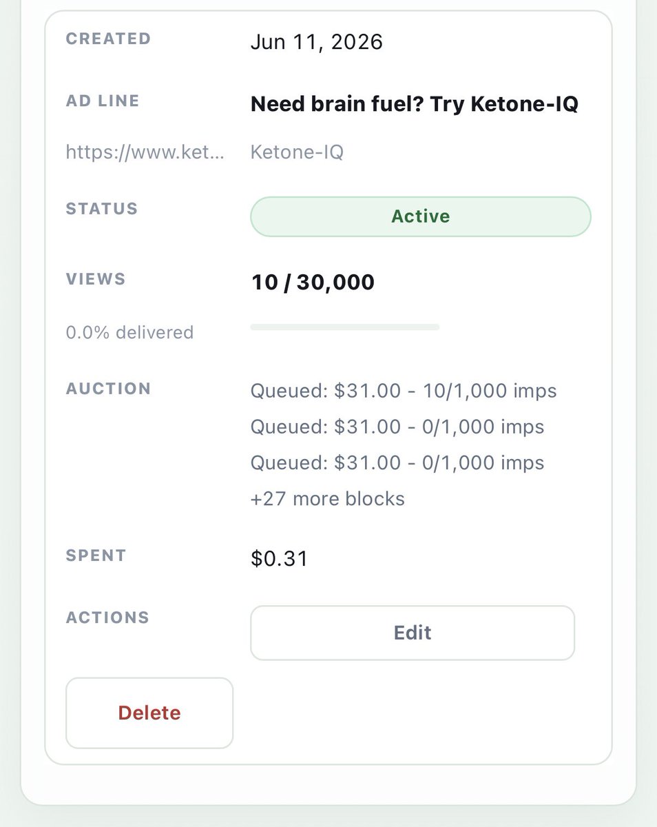Click first queued block with 10/1,000 imps

coord(404,391)
